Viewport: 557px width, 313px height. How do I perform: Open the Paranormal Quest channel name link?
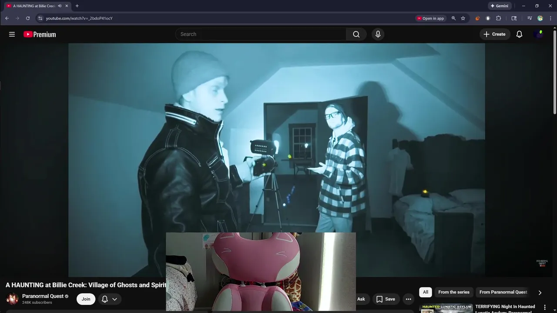[x=43, y=296]
